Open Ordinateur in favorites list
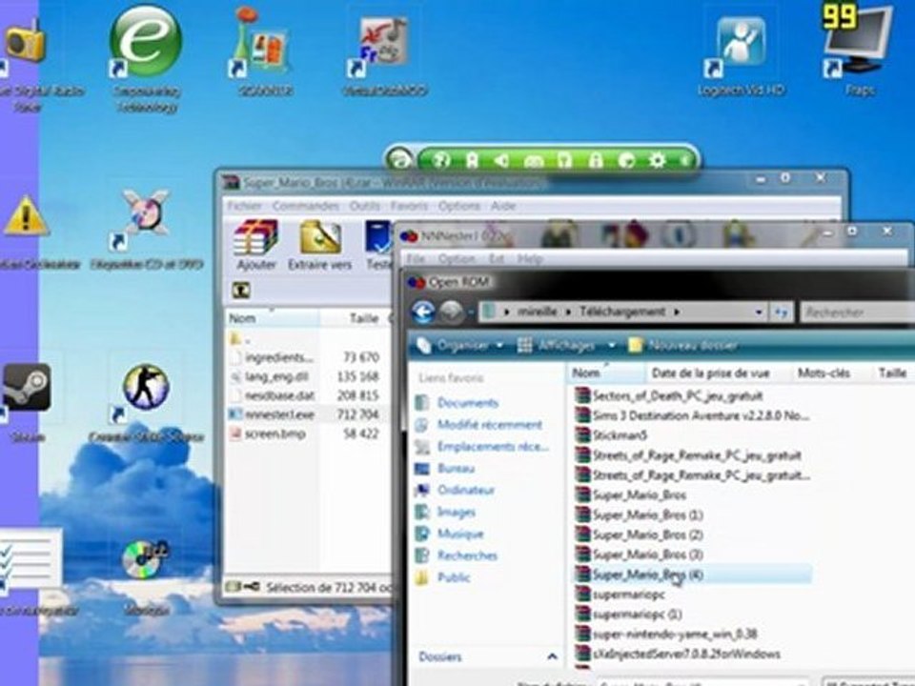Screen dimensions: 915x686 click(x=466, y=490)
